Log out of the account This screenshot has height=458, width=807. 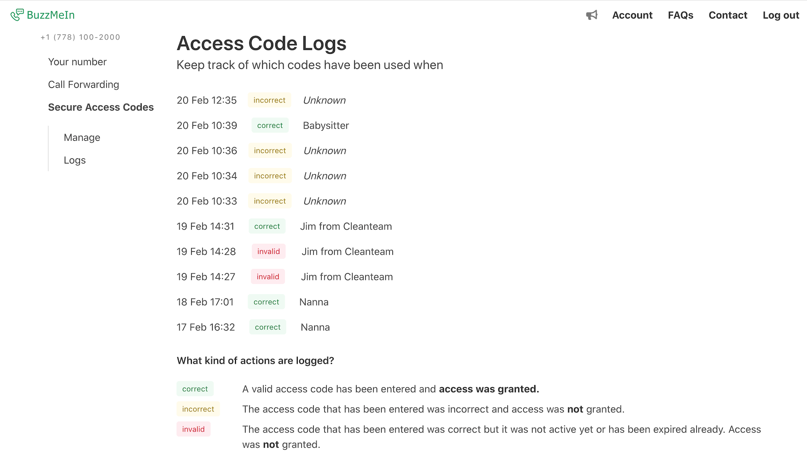781,15
